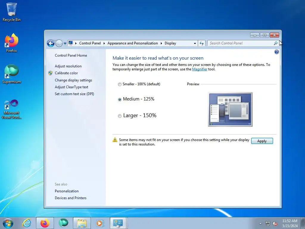Minimize the Display control panel window
305x229 pixels.
(x=255, y=35)
